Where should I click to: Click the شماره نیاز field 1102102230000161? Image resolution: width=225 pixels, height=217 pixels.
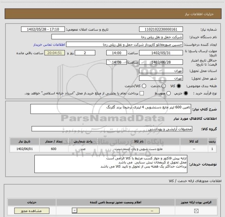click(161, 29)
